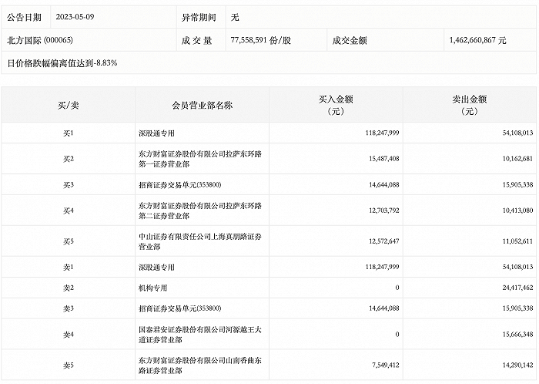
Task: Sort by the 买入金额 column header
Action: click(336, 105)
